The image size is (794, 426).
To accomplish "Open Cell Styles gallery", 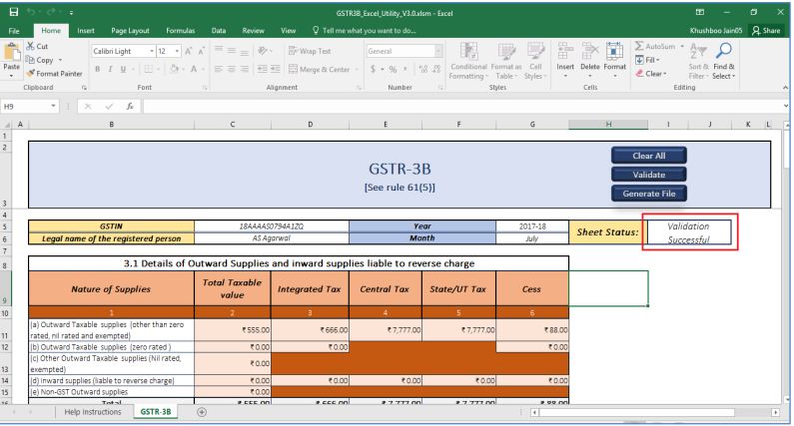I will tap(535, 61).
